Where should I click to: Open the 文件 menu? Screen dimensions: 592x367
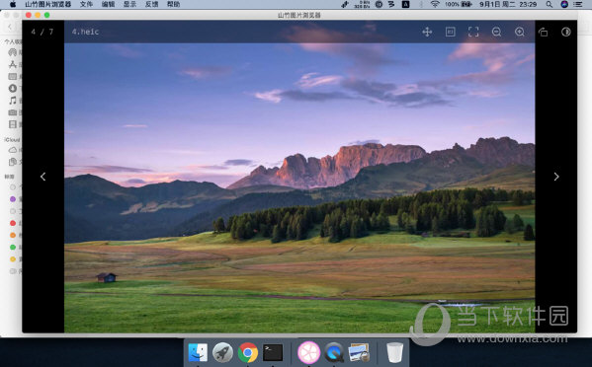point(86,4)
